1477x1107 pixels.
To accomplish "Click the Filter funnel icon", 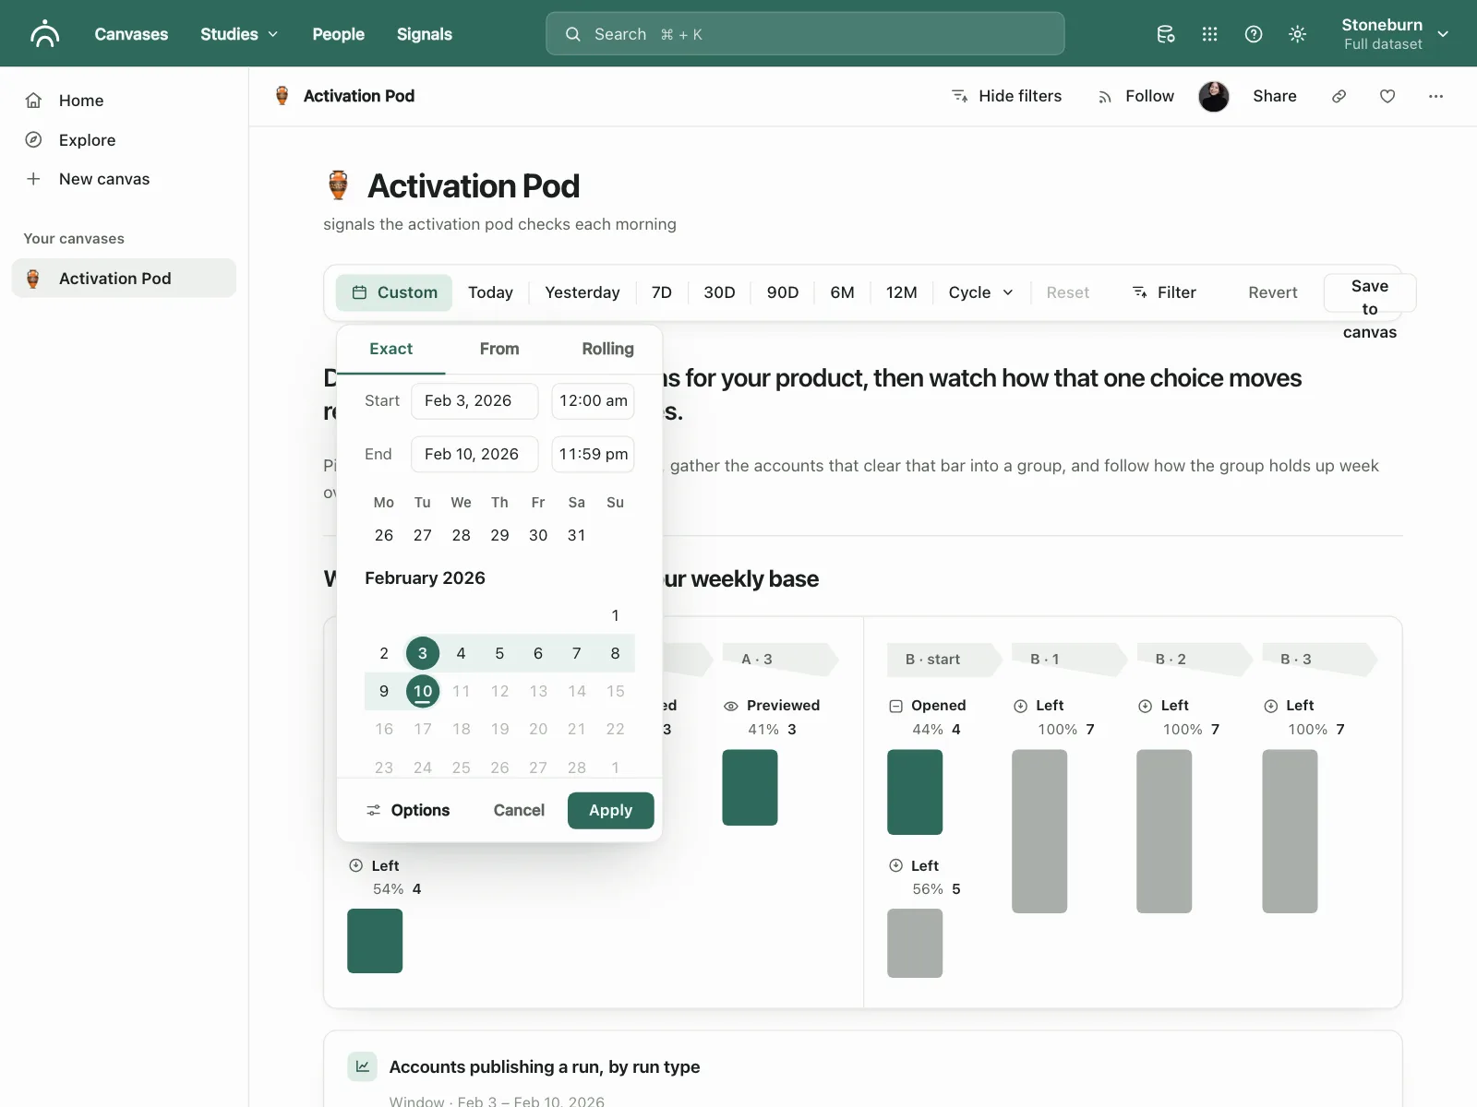I will (x=1140, y=292).
